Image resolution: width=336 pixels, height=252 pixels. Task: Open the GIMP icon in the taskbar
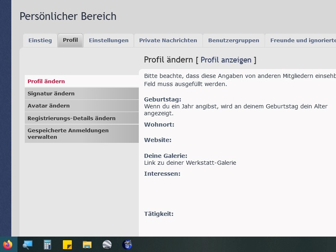click(x=127, y=245)
